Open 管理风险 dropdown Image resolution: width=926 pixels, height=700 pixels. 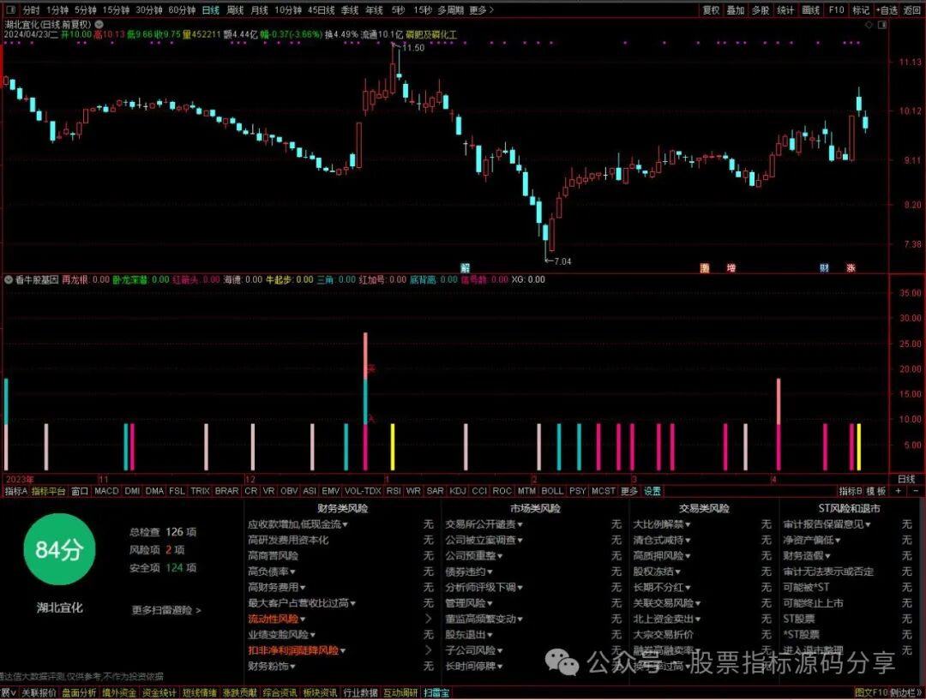click(x=470, y=603)
